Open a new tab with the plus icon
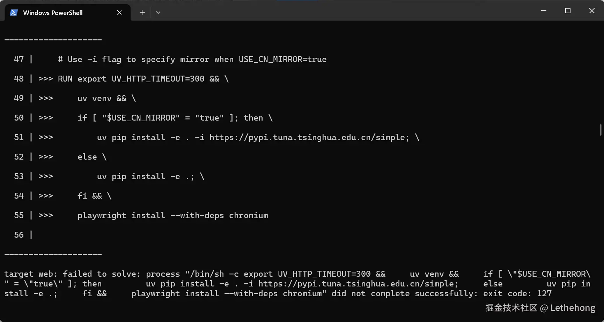604x322 pixels. pos(142,13)
